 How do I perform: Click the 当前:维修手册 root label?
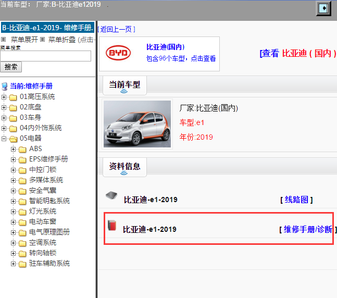[x=31, y=86]
